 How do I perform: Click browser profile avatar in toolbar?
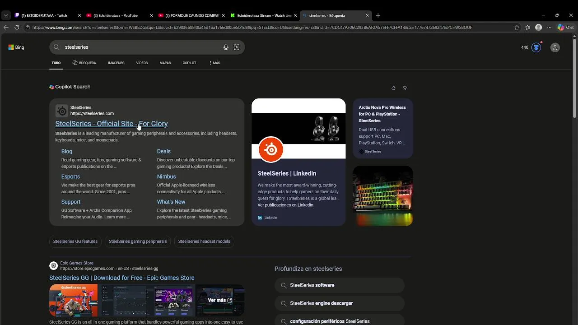pyautogui.click(x=538, y=28)
